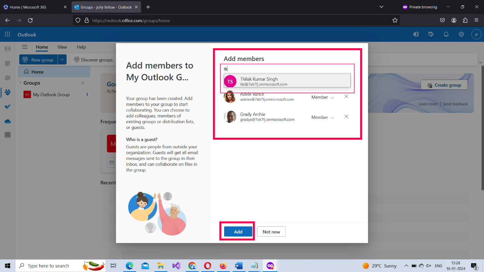Click Discover groups in the toolbar
Screen dimensions: 484x272
coord(93,60)
